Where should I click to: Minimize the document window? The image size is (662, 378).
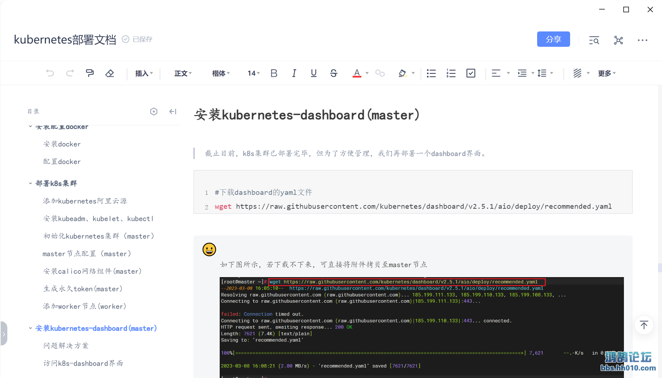602,10
